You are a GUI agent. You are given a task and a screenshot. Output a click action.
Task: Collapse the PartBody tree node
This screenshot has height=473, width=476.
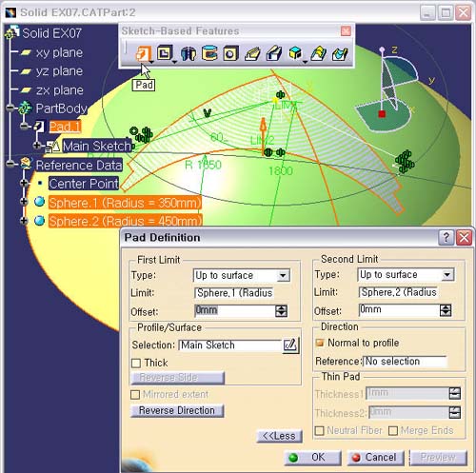pos(10,108)
